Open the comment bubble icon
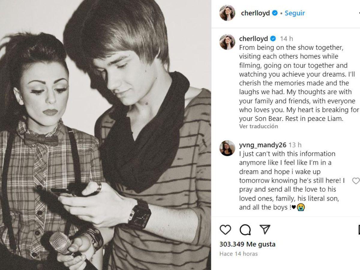The width and height of the screenshot is (360, 270). 245,230
